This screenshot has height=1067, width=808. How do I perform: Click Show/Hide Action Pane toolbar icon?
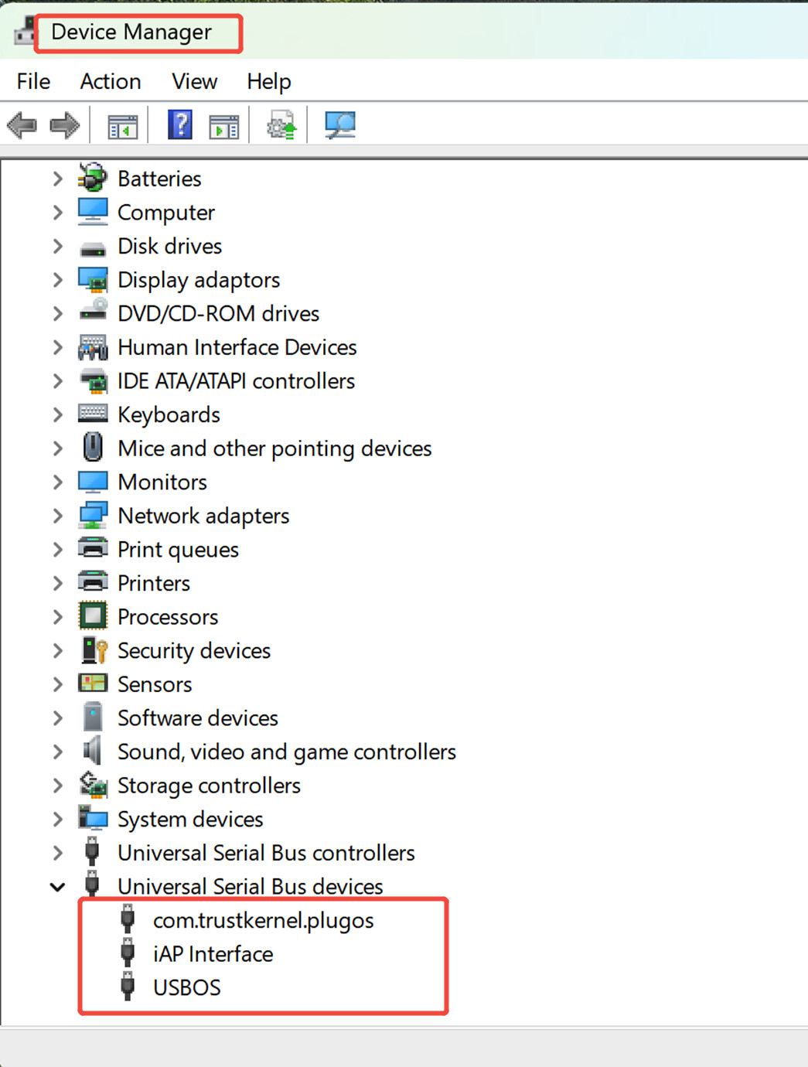(x=224, y=125)
